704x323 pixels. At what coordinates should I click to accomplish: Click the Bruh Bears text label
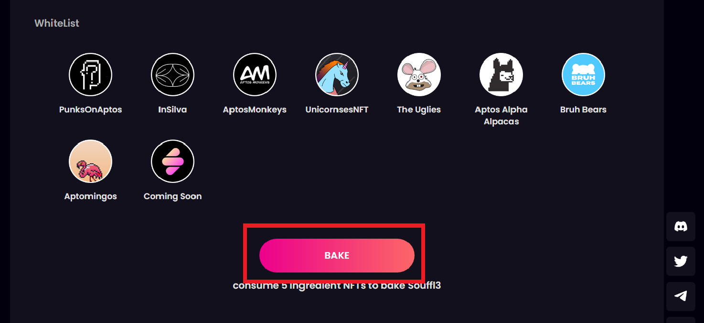click(x=583, y=110)
